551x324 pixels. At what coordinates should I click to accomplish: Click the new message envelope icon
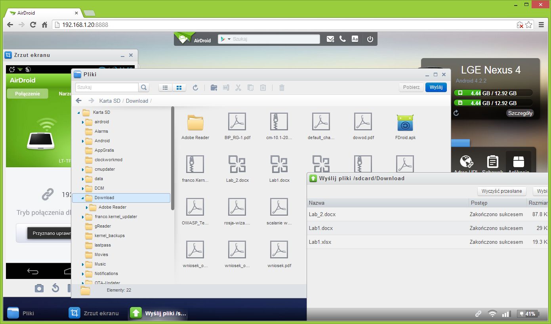[330, 39]
